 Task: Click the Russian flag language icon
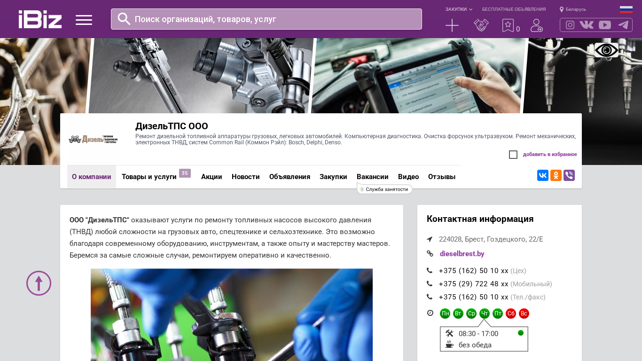626,9
